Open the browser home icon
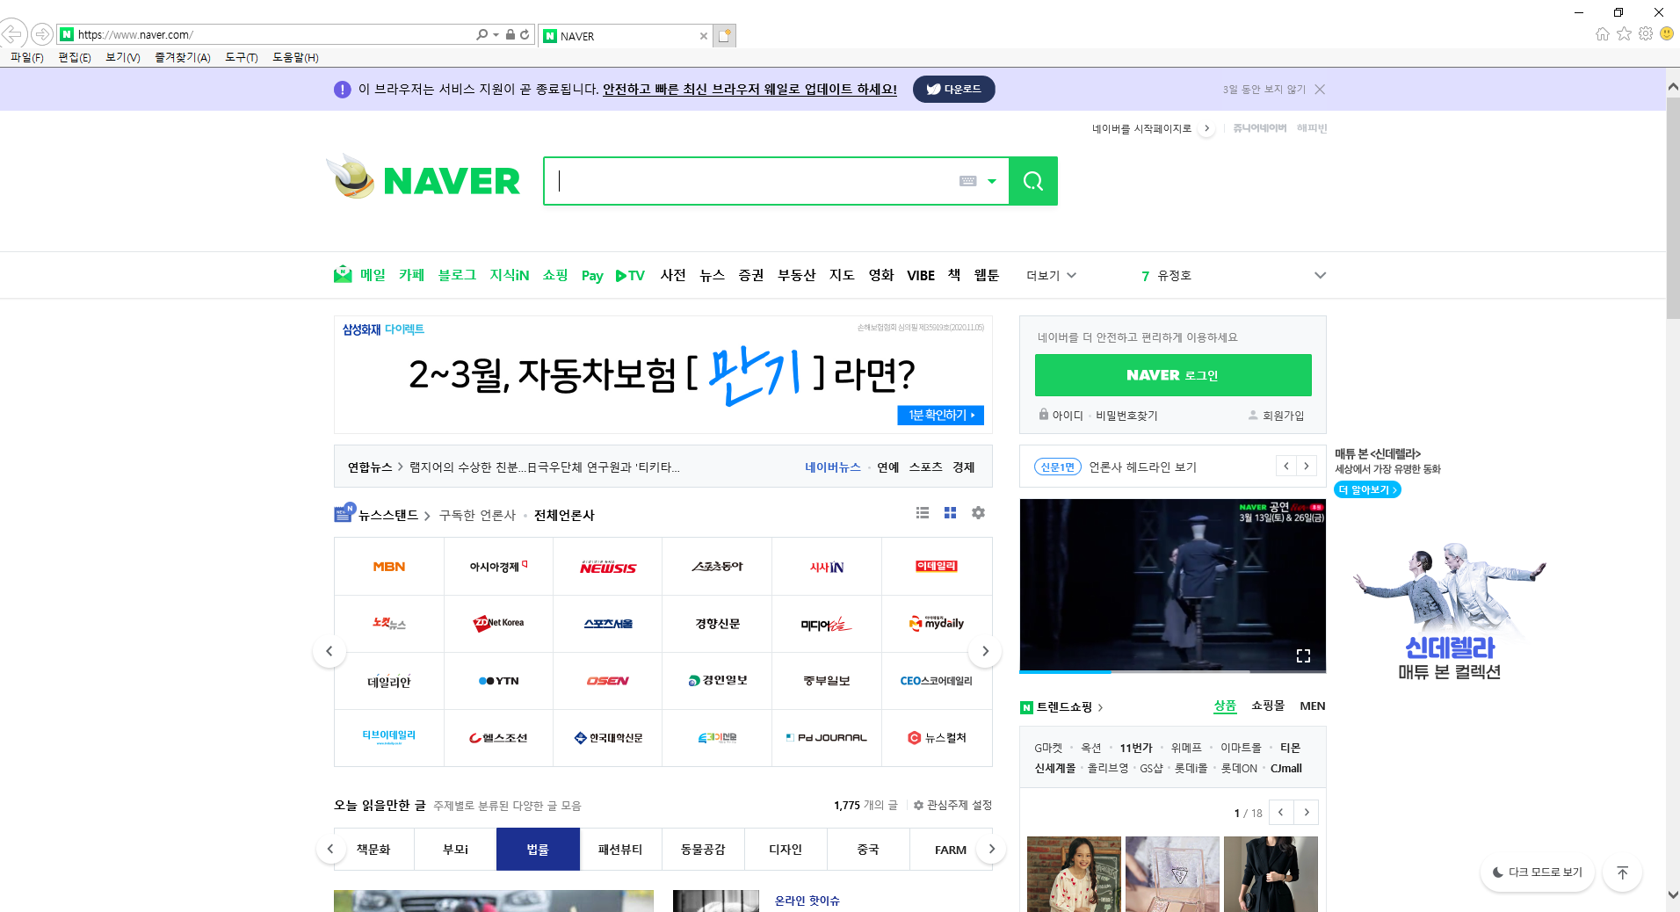 pyautogui.click(x=1603, y=34)
